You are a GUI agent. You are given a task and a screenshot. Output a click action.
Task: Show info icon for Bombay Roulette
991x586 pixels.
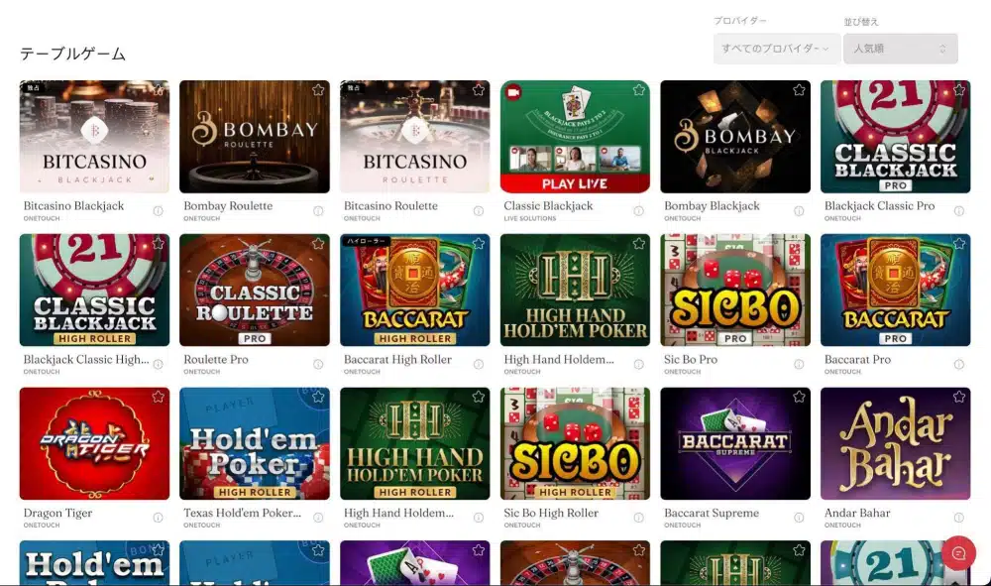tap(318, 211)
